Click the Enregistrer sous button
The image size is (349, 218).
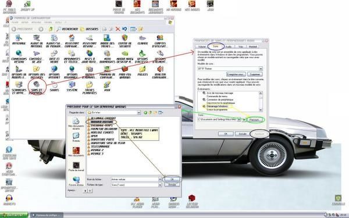pyautogui.click(x=236, y=74)
